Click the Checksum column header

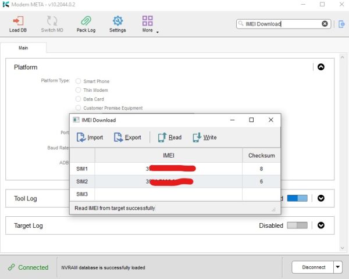261,155
